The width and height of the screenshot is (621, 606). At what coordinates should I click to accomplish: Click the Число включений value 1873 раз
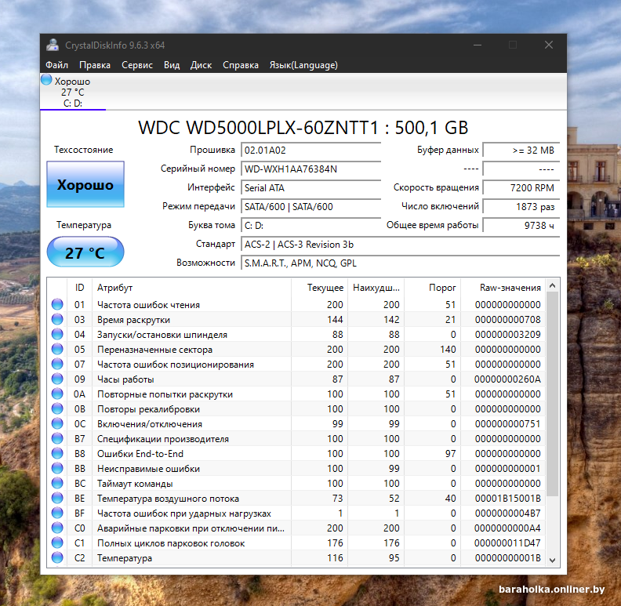[521, 207]
